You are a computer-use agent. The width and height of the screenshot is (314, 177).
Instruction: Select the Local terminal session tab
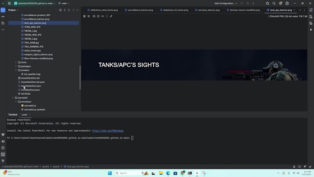pos(24,115)
